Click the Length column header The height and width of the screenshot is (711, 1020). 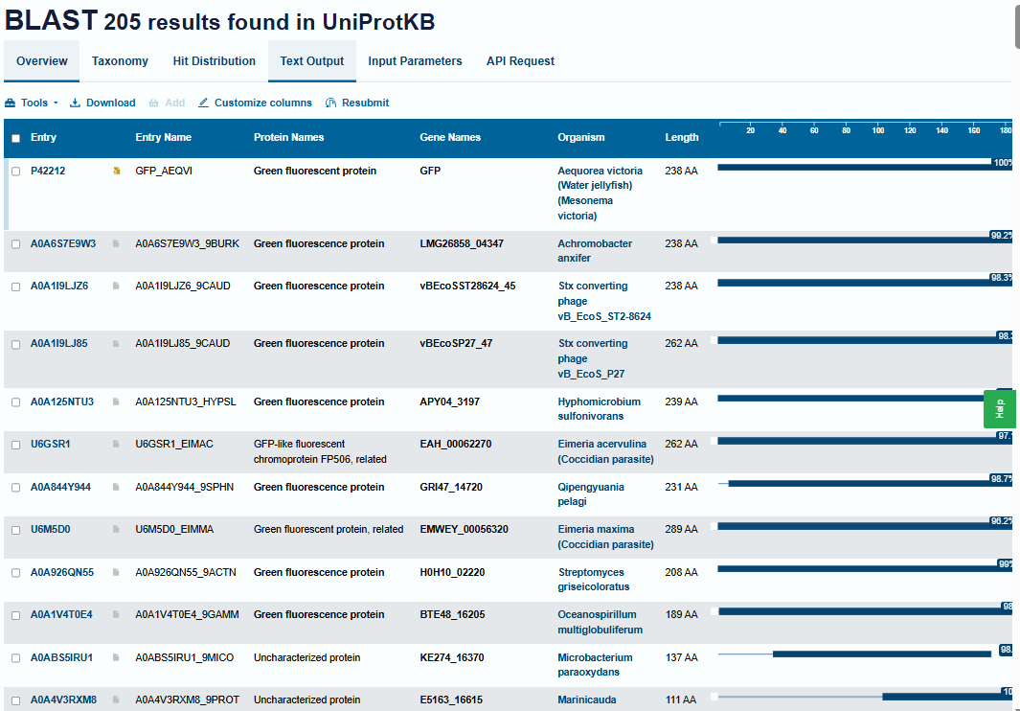pyautogui.click(x=682, y=137)
